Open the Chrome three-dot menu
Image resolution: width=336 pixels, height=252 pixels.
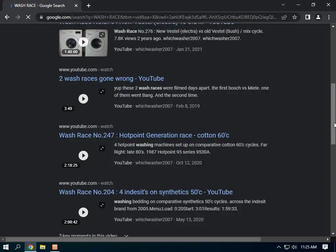(x=329, y=17)
